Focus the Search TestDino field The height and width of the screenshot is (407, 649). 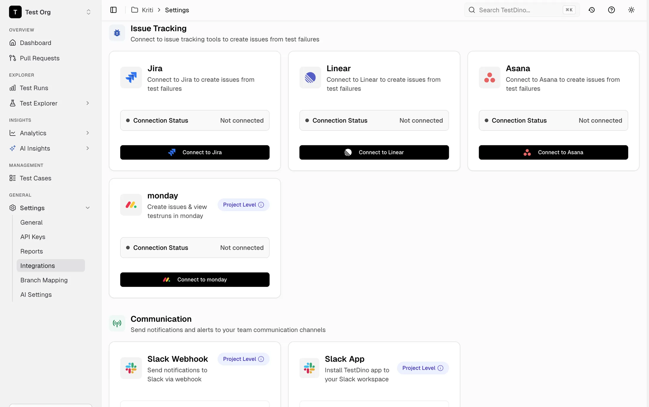[x=522, y=10]
